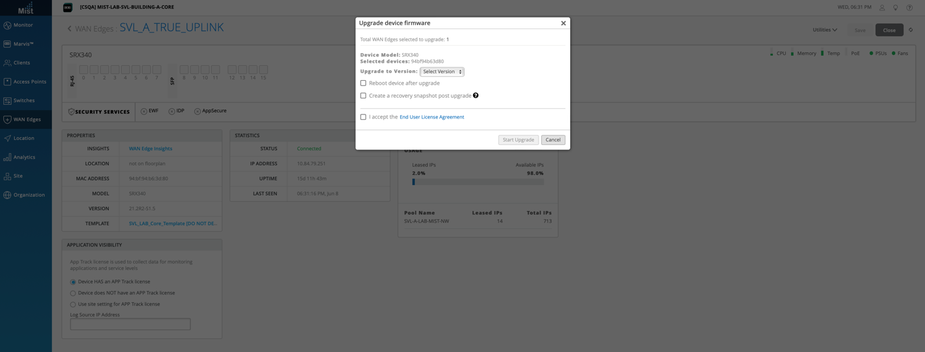This screenshot has width=925, height=352.
Task: Click the Fans status indicator
Action: 899,53
